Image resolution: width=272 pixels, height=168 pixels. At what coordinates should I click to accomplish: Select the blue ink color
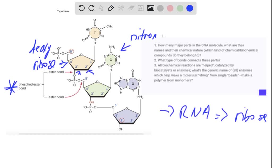click(189, 8)
